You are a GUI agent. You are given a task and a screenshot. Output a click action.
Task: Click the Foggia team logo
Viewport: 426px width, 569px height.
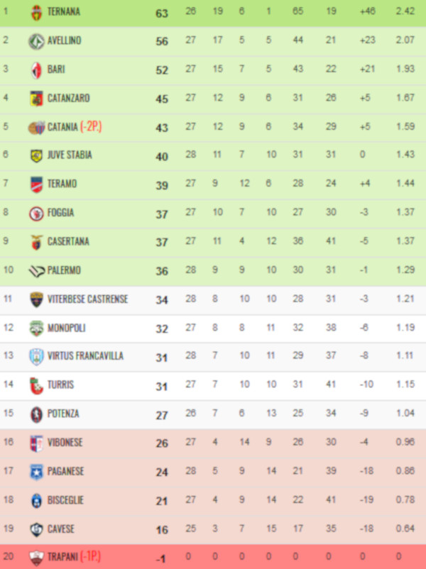click(36, 213)
